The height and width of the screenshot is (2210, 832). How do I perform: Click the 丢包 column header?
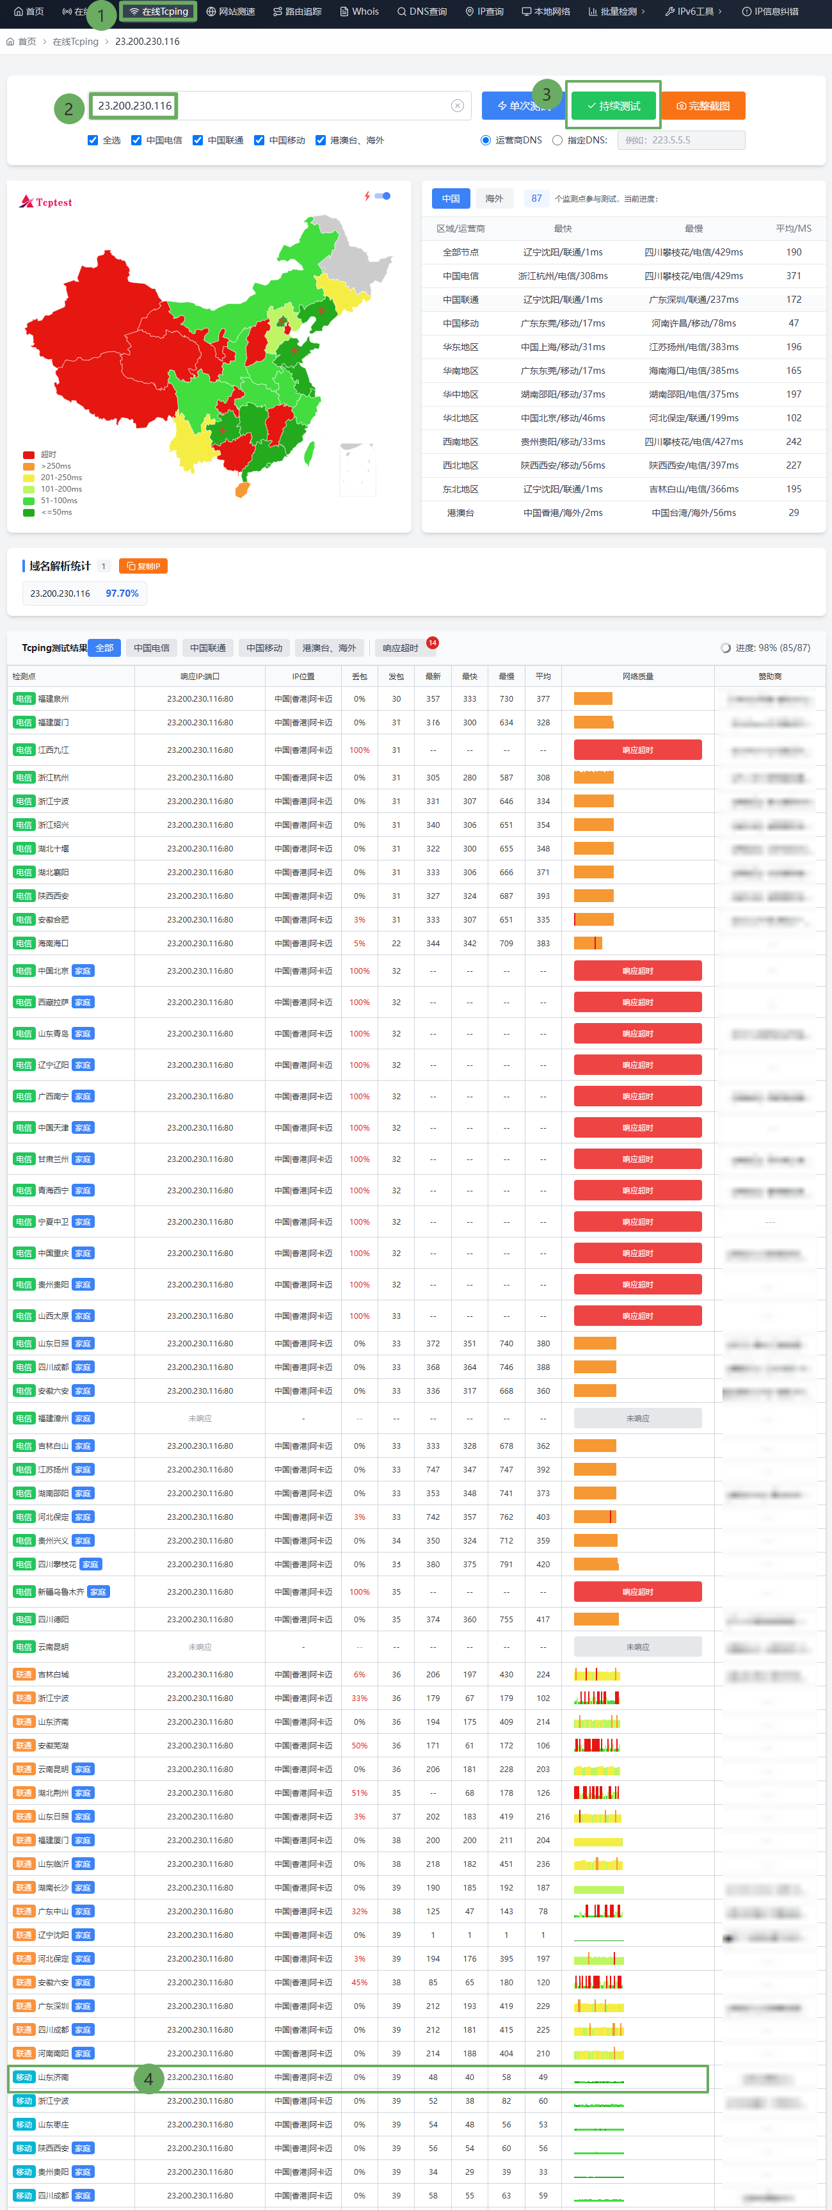(360, 677)
